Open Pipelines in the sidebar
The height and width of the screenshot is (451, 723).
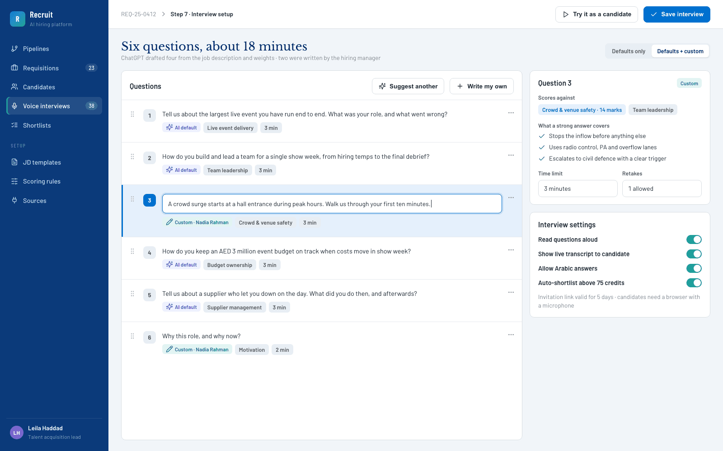54,49
